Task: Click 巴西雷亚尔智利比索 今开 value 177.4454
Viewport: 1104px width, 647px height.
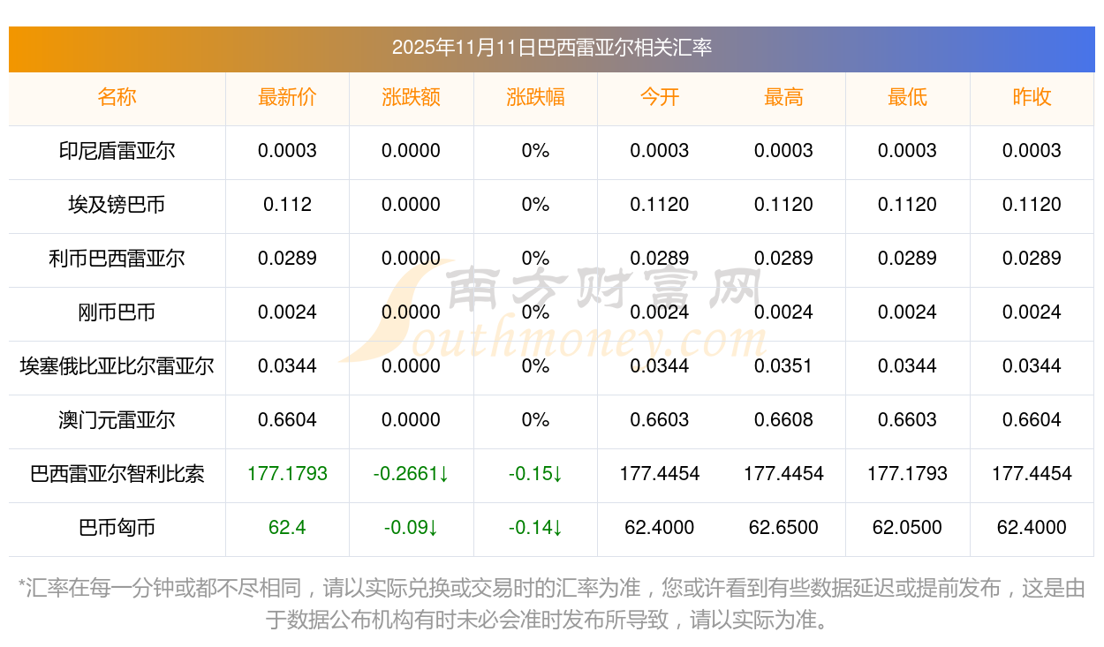Action: pos(660,474)
